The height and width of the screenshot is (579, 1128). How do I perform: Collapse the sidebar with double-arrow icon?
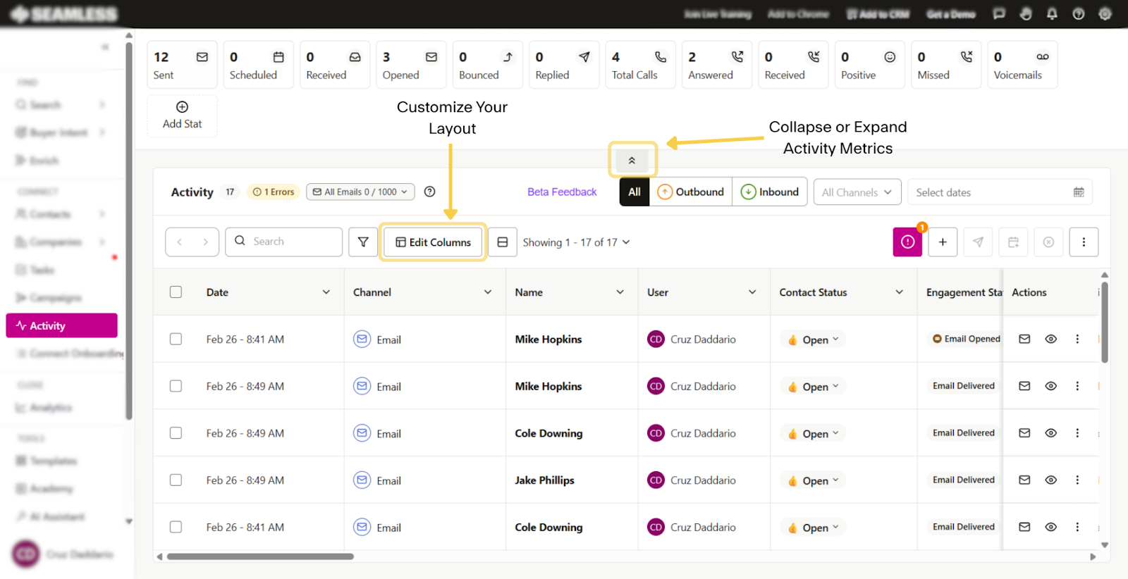click(x=105, y=47)
